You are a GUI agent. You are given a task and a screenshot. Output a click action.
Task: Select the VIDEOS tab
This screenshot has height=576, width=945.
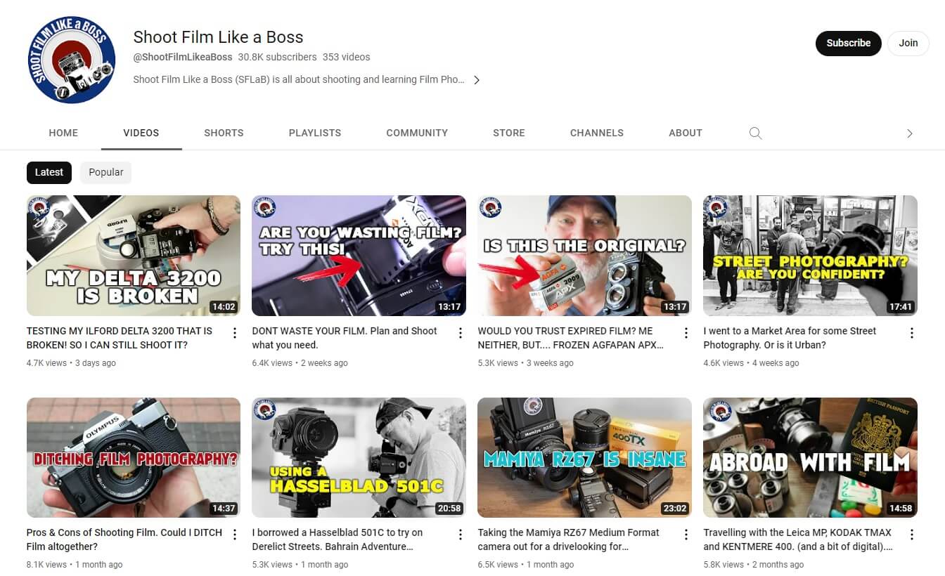[x=141, y=133]
